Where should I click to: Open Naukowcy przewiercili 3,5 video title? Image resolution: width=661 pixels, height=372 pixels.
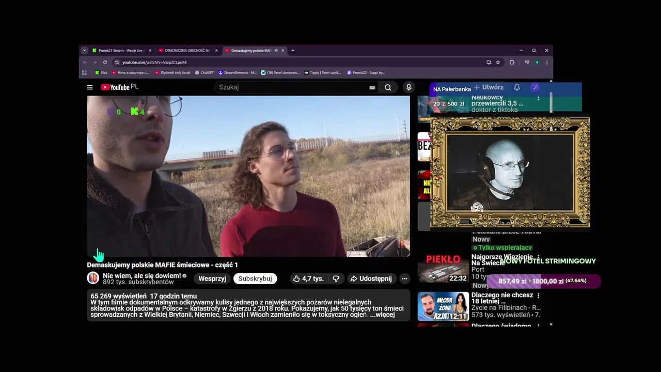pos(497,100)
